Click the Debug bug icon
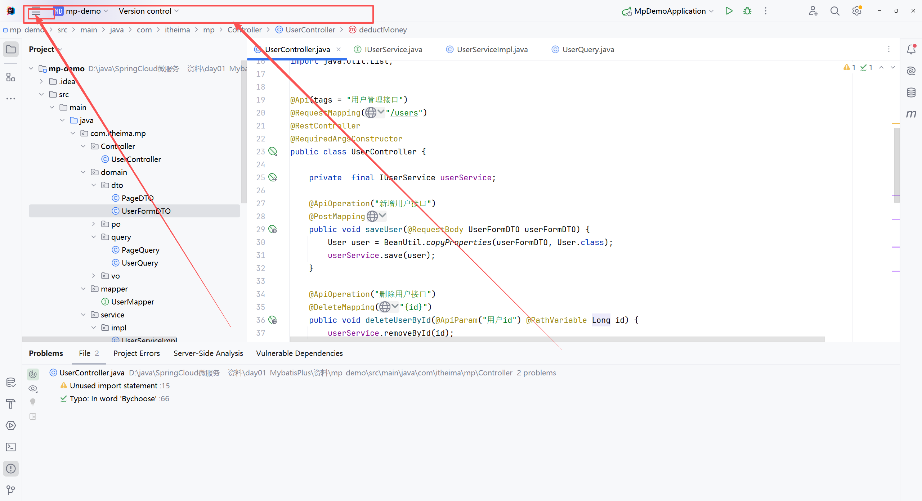This screenshot has height=501, width=922. (x=747, y=11)
